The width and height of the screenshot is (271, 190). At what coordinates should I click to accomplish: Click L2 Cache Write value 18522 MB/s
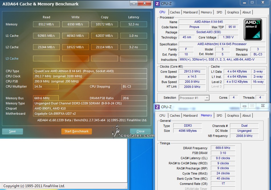[75, 47]
